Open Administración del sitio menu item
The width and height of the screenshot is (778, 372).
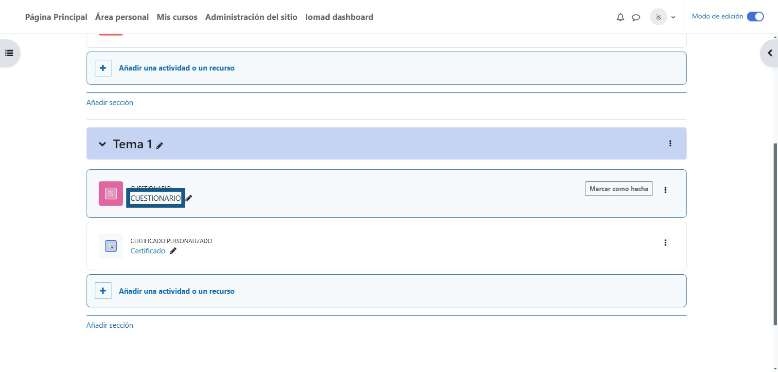[251, 17]
